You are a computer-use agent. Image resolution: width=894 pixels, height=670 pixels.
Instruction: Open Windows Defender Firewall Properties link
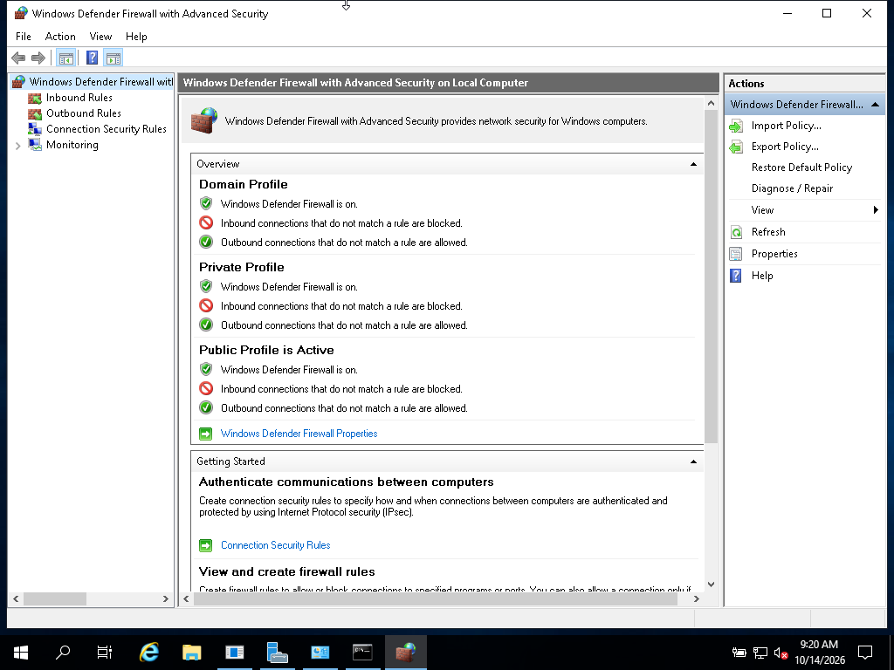point(299,434)
